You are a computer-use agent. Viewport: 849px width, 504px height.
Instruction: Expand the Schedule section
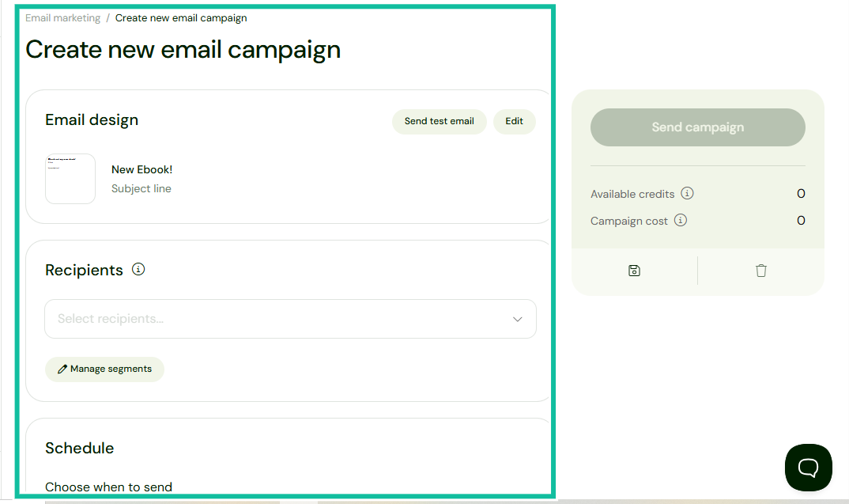[79, 448]
